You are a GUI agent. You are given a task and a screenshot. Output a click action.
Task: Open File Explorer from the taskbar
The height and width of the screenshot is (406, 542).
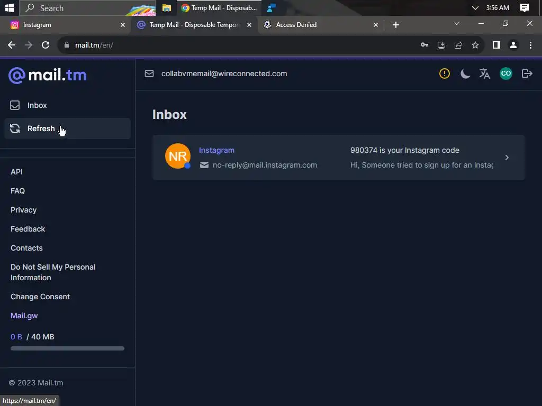[167, 7]
